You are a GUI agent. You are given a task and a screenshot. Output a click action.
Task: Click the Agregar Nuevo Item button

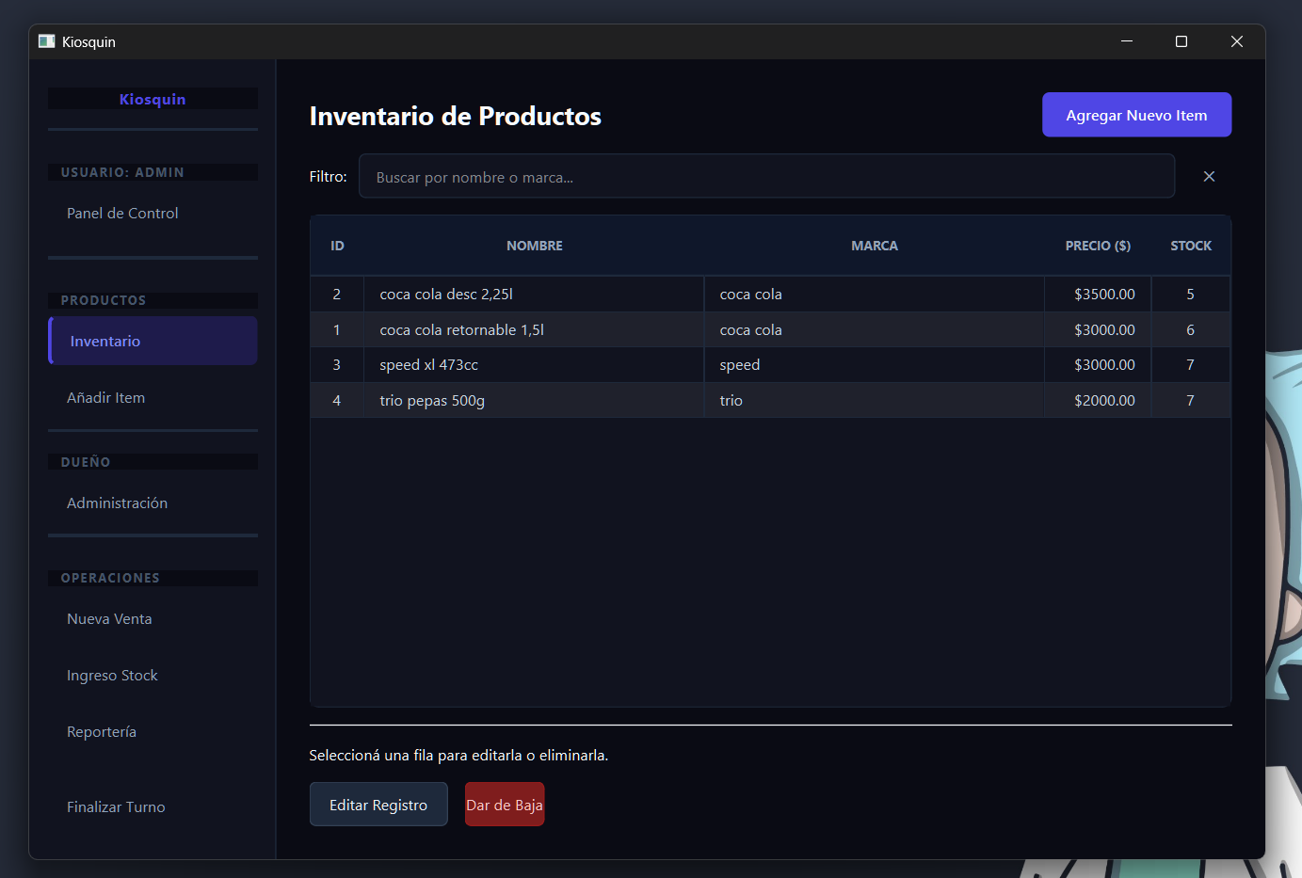1136,114
